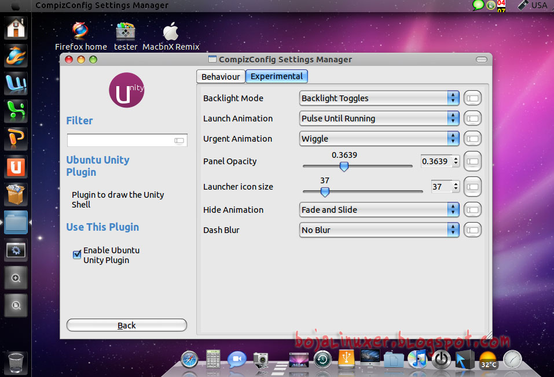Adjust Launcher icon size spinner arrows
The width and height of the screenshot is (554, 377).
(456, 187)
